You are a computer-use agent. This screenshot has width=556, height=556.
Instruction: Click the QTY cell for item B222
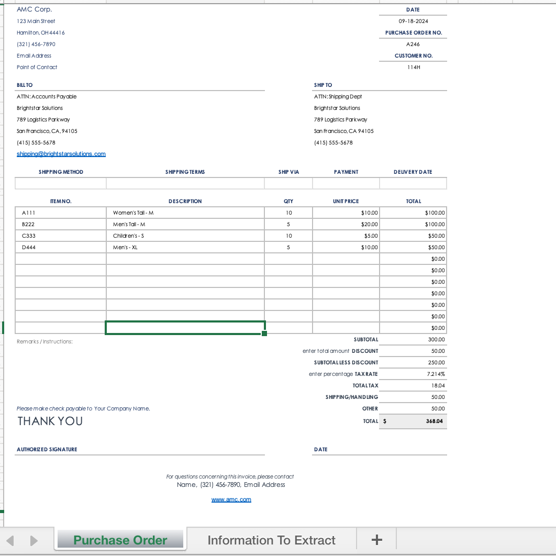pos(288,224)
